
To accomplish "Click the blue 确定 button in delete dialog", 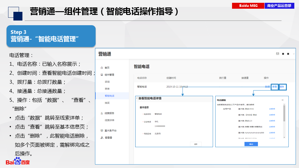I will tap(251, 144).
